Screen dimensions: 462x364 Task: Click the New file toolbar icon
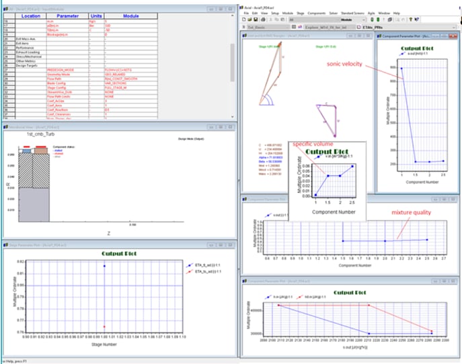(x=243, y=20)
